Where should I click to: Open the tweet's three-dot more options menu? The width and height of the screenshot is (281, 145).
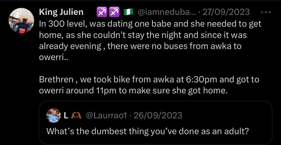[x=265, y=12]
